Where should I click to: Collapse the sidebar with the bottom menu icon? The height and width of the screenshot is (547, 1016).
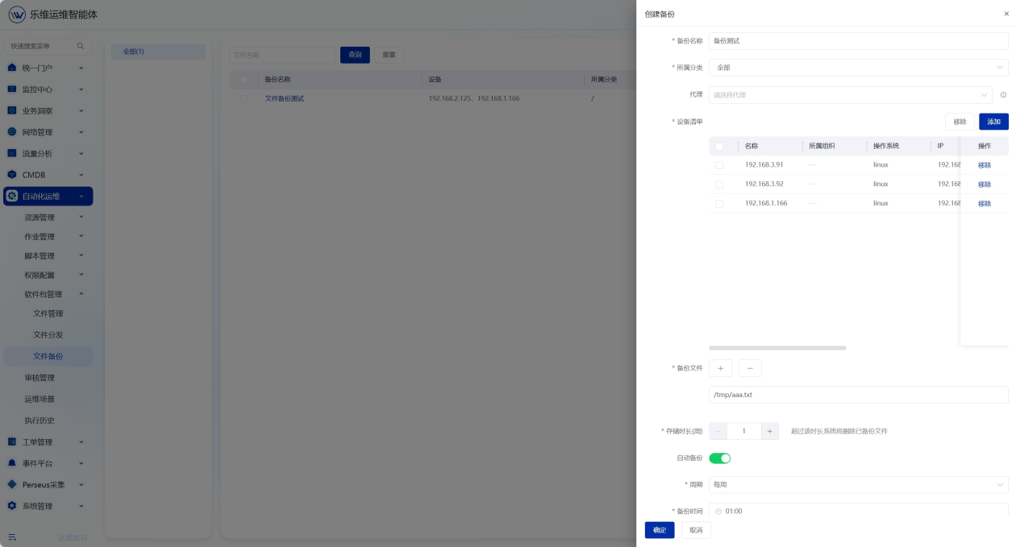(12, 537)
